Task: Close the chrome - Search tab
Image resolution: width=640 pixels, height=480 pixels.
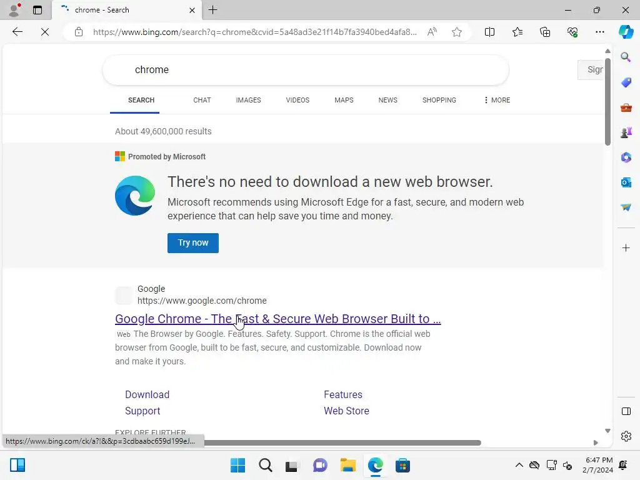Action: click(x=192, y=10)
